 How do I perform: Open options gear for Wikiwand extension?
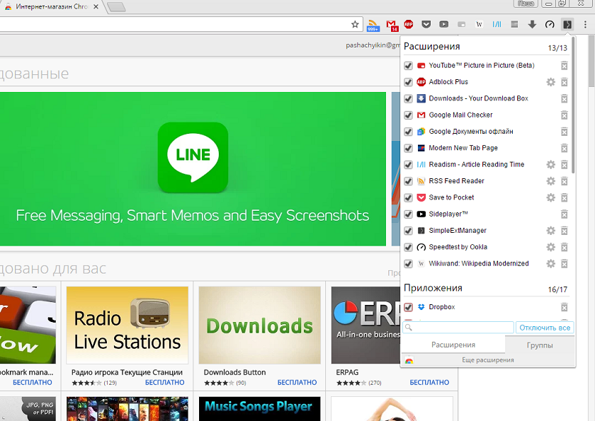click(550, 264)
